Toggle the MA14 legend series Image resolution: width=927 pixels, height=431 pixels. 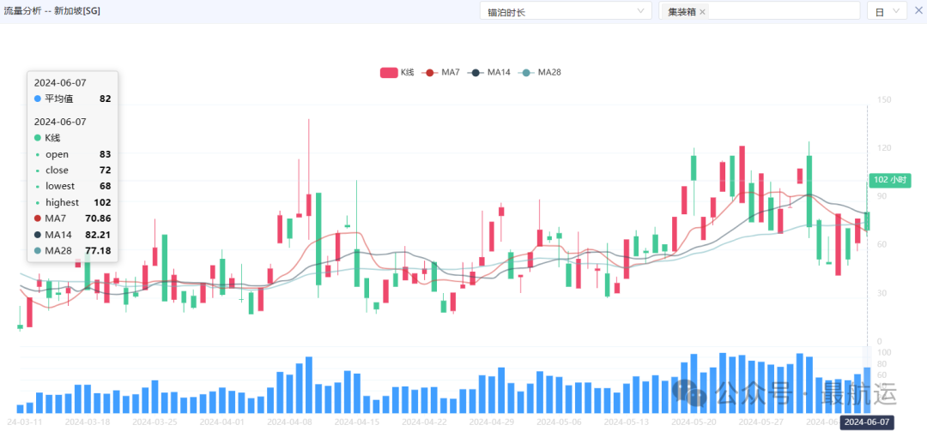(489, 73)
